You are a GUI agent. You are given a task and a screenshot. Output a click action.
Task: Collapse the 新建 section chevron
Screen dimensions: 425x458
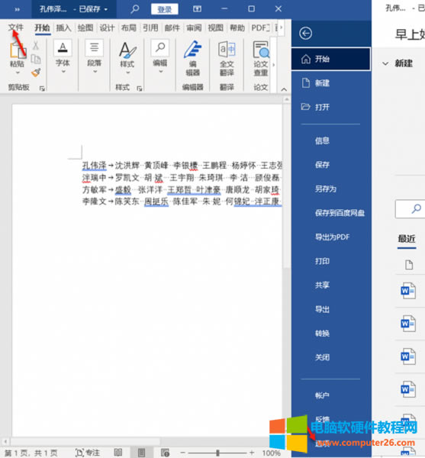385,63
